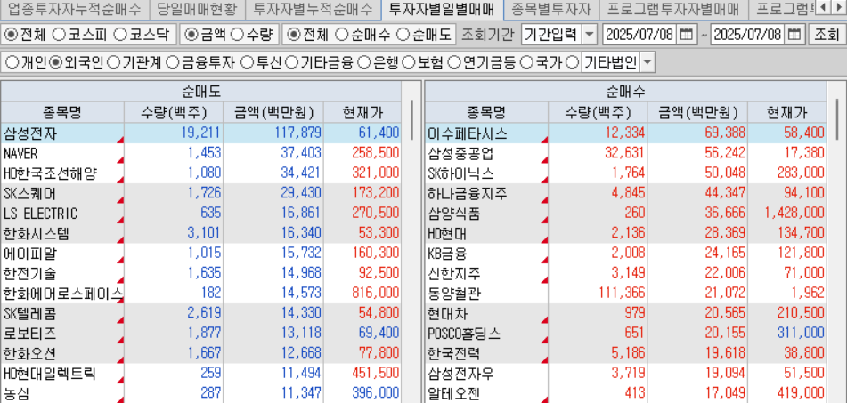Click the end date input field
847x403 pixels.
click(x=748, y=35)
